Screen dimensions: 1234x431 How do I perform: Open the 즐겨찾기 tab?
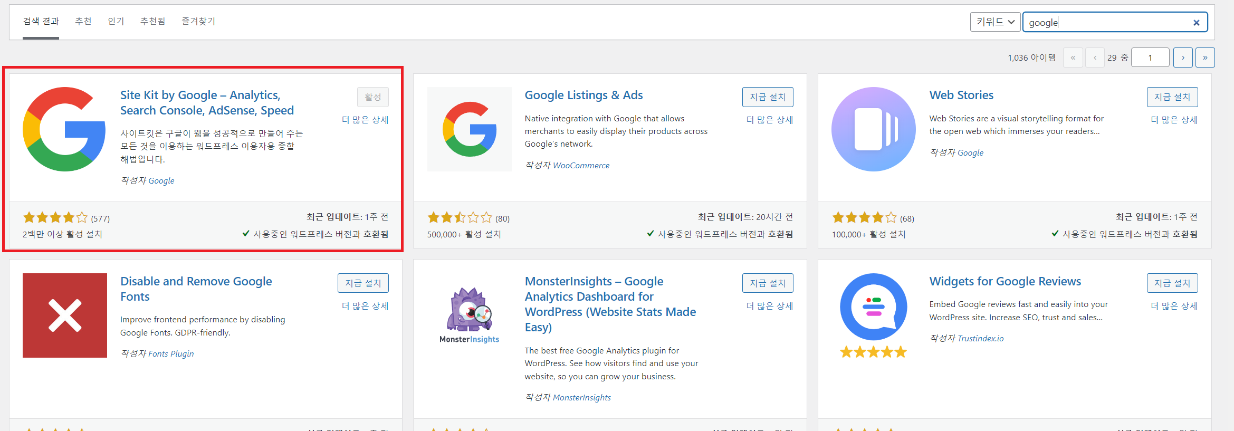click(198, 21)
